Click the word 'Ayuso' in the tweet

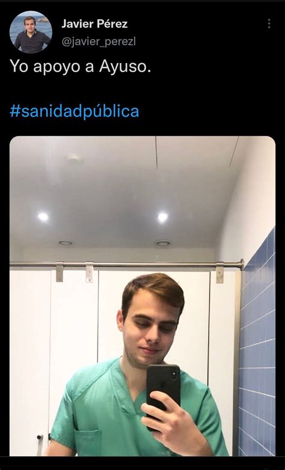tap(123, 67)
